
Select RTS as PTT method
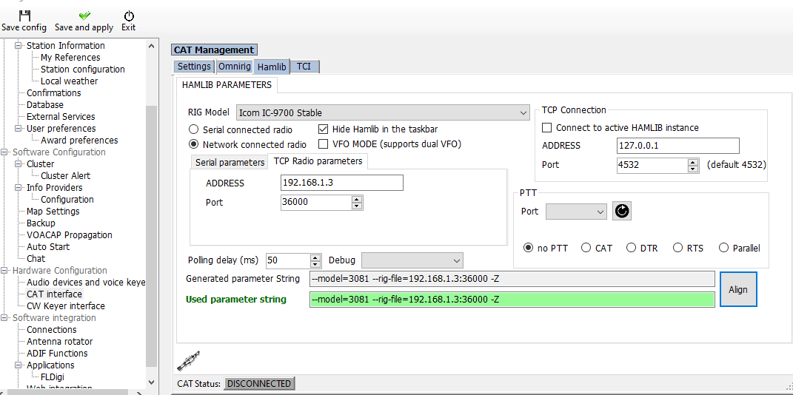(677, 248)
